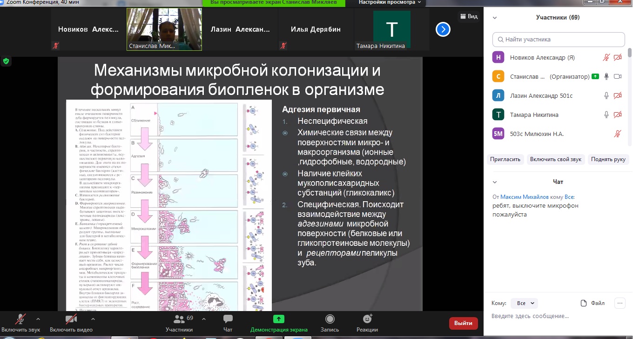The height and width of the screenshot is (339, 633).
Task: Click the biofilm formation diagram on the slide
Action: pyautogui.click(x=168, y=205)
